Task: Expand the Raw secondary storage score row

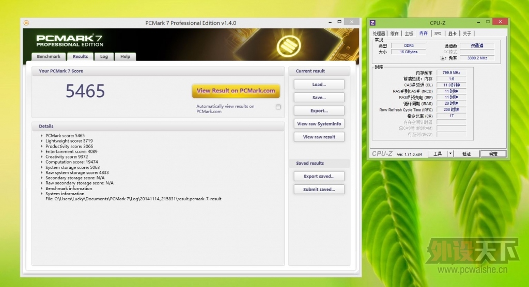Action: (x=42, y=183)
